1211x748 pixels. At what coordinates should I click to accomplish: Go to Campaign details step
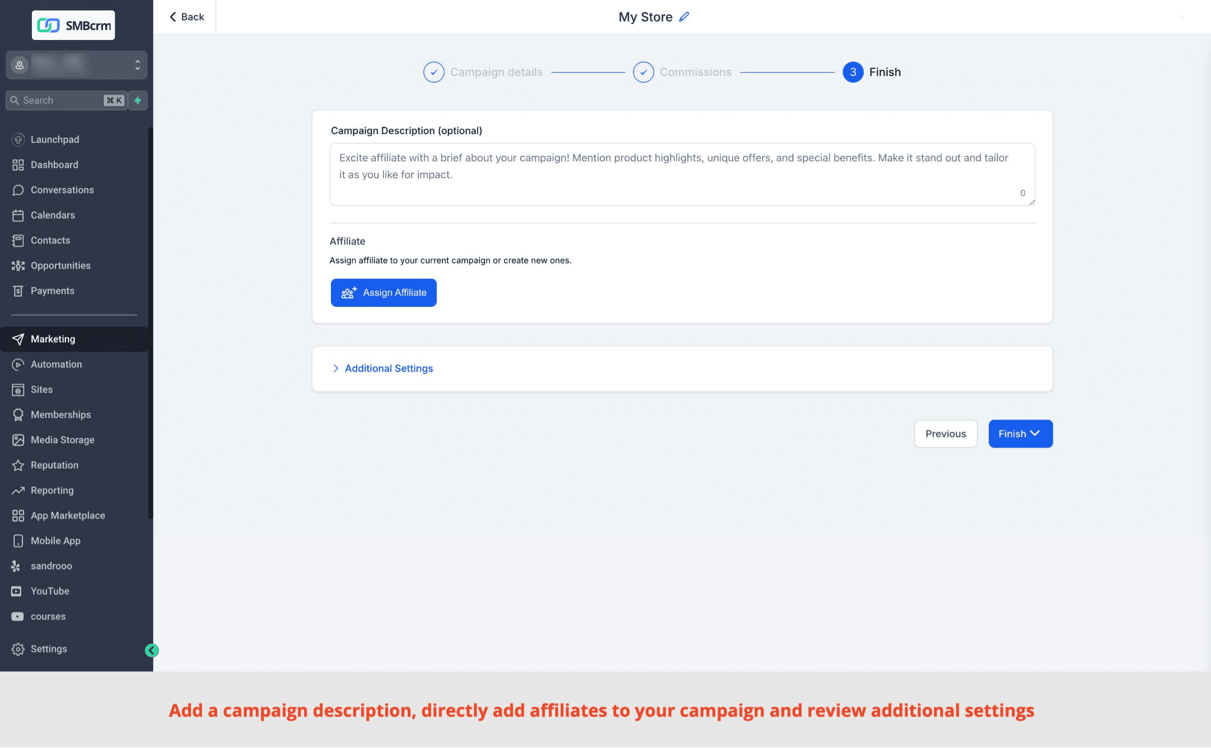(x=483, y=72)
